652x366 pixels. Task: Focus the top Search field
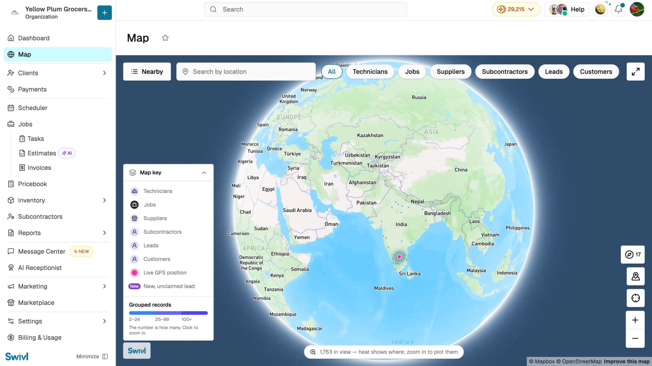coord(305,9)
